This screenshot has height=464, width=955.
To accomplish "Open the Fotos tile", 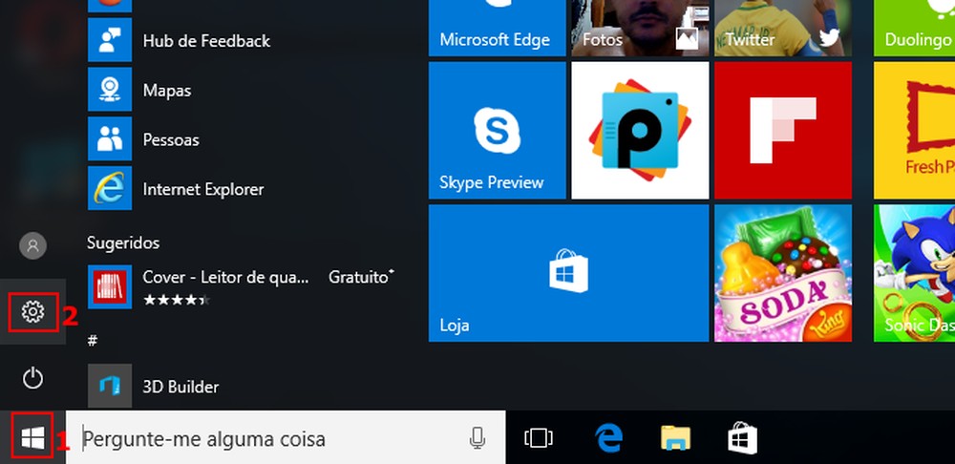I will pos(640,28).
